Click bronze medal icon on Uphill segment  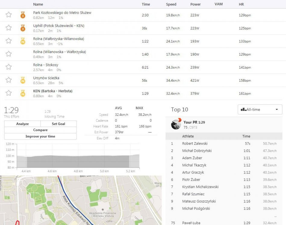pos(23,28)
